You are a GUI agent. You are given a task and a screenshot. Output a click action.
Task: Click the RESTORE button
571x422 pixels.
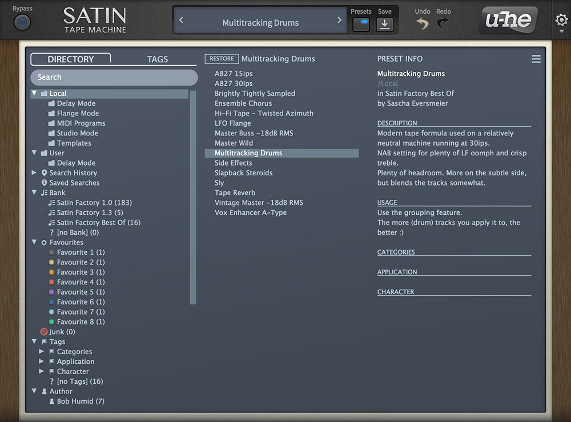click(x=222, y=59)
